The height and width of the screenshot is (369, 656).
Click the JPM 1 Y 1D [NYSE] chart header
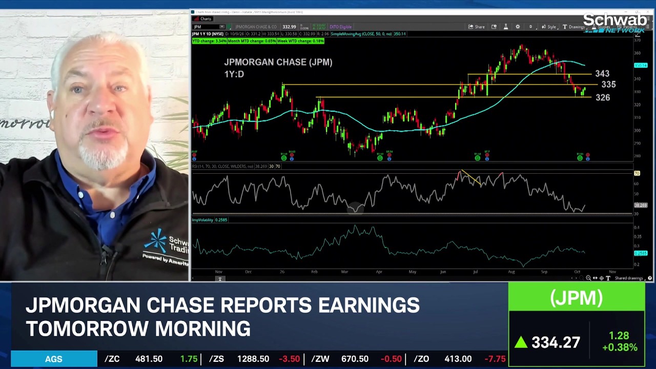click(209, 34)
